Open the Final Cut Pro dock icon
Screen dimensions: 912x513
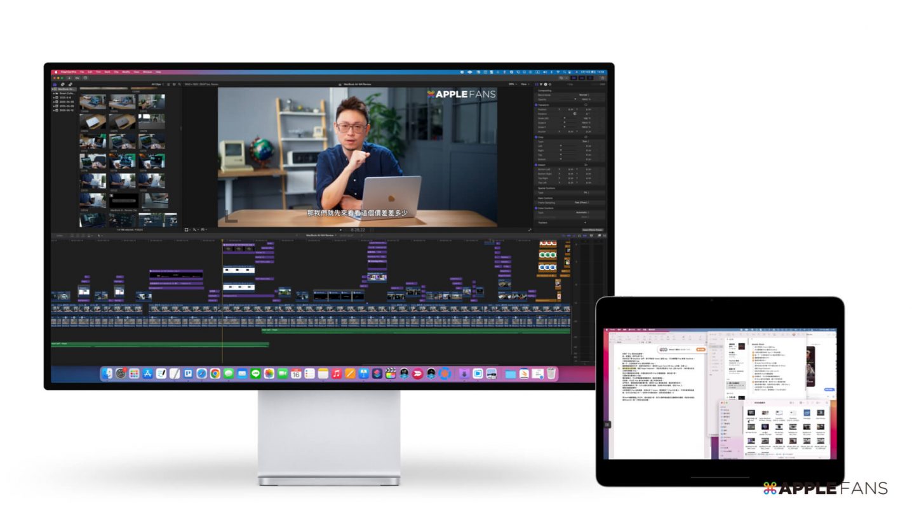coord(391,374)
